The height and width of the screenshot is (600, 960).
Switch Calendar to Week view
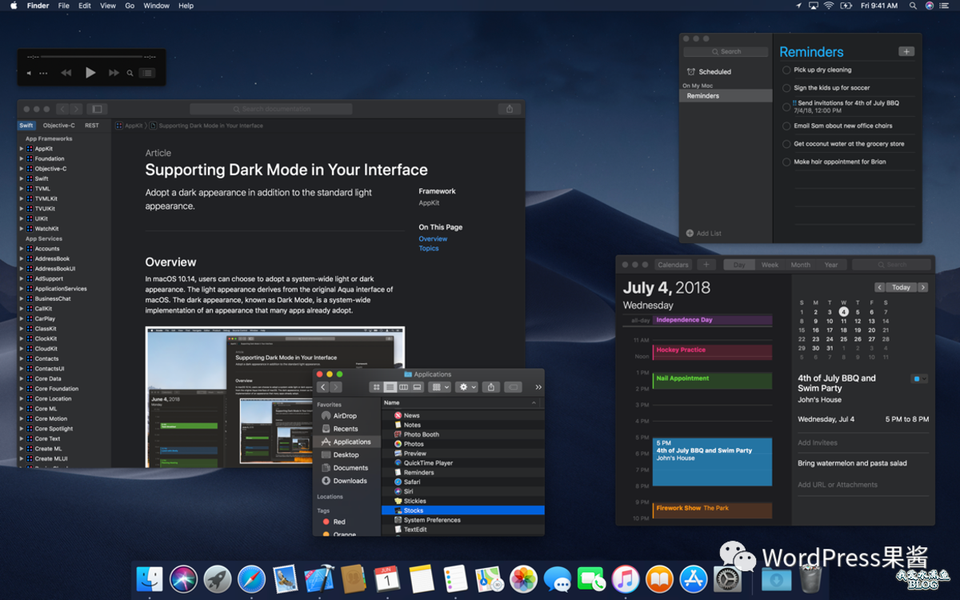tap(770, 265)
